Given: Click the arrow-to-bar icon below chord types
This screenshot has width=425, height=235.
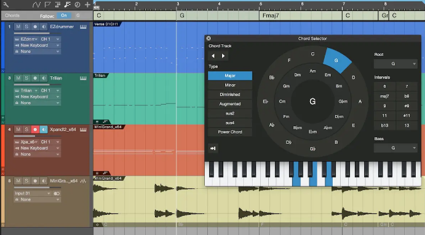Looking at the screenshot, I should (x=213, y=148).
